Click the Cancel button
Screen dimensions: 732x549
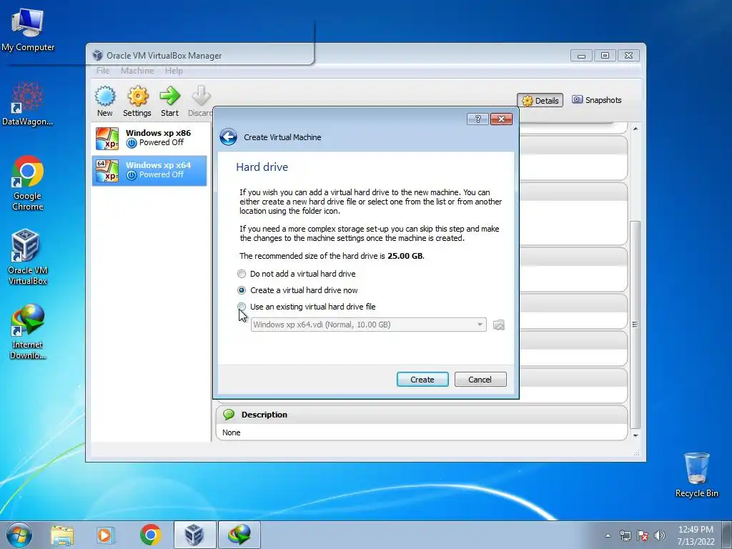480,380
